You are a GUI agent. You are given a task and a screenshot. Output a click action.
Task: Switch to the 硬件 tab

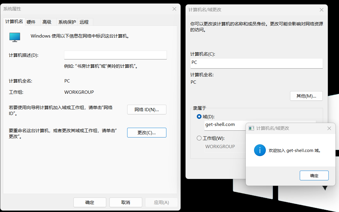[31, 22]
